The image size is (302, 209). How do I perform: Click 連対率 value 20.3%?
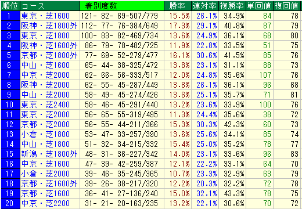coord(207,183)
